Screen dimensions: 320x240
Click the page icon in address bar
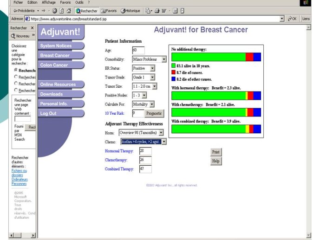coord(27,19)
